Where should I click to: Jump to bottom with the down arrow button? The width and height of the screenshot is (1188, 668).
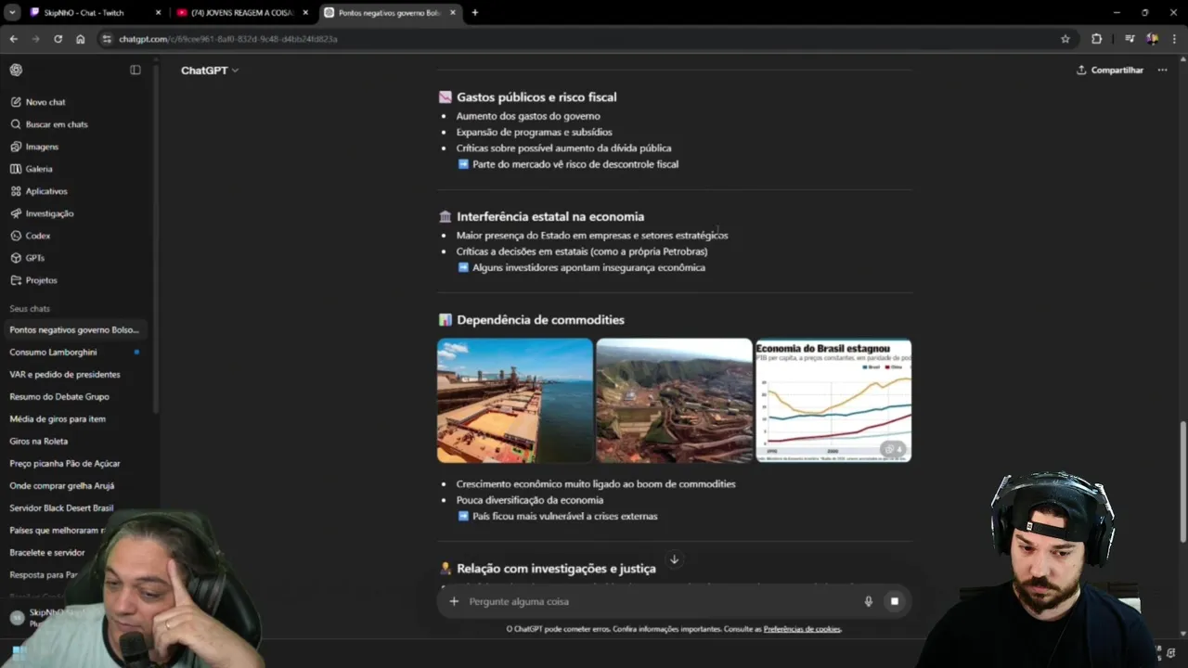pyautogui.click(x=675, y=559)
